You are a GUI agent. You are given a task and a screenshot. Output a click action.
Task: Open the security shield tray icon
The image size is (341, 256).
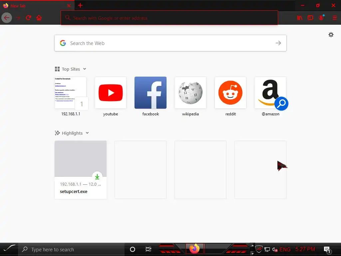258,249
